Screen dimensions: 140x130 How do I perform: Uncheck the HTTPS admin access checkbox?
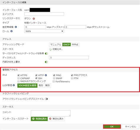(x=19, y=75)
